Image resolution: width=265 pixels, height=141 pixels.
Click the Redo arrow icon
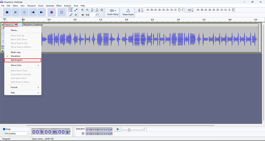click(102, 15)
